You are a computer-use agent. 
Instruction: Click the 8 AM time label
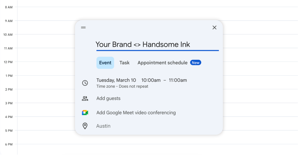click(9, 7)
